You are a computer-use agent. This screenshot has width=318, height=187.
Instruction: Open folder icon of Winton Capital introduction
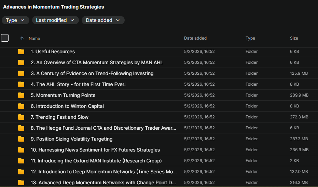(x=21, y=106)
